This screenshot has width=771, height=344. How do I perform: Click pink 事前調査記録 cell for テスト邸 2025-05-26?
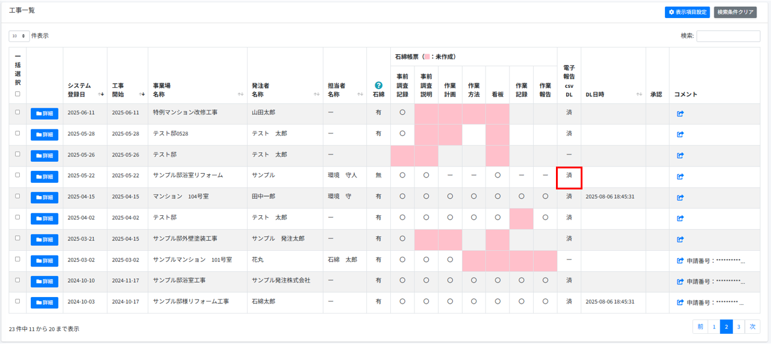(x=402, y=156)
